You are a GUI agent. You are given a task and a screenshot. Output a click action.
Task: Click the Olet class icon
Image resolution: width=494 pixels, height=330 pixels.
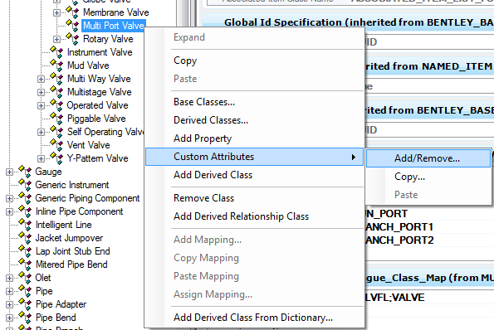coord(25,278)
